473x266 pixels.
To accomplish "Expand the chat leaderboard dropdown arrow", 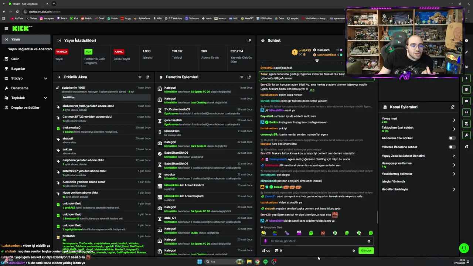I will [x=317, y=61].
